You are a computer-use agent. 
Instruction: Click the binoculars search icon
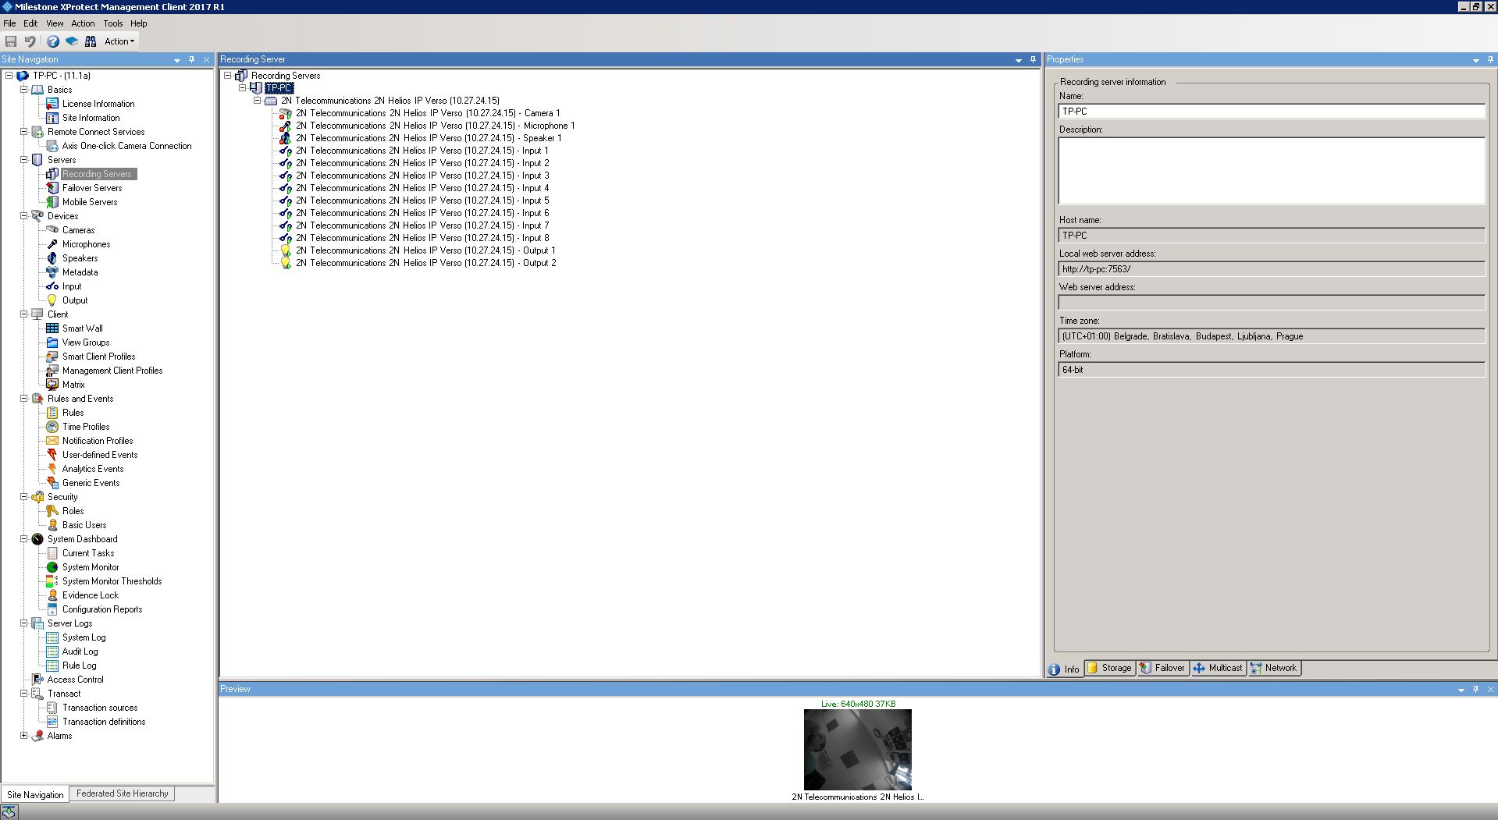pyautogui.click(x=91, y=41)
